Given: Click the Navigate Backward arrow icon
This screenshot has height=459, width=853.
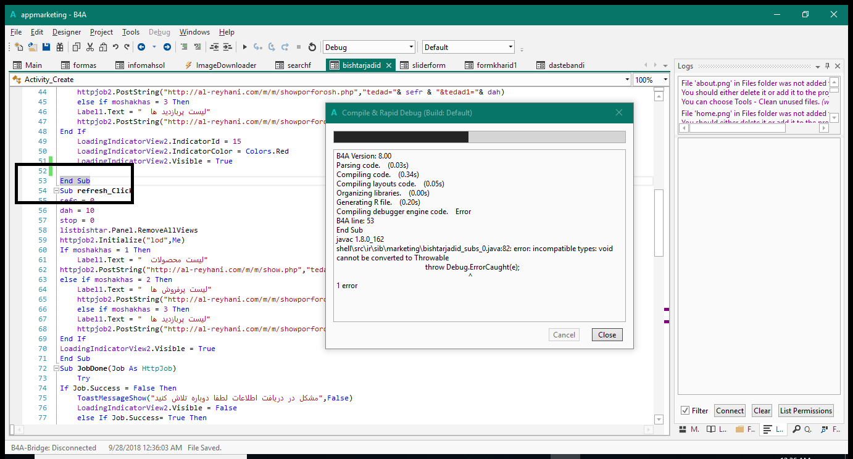Looking at the screenshot, I should pos(141,47).
